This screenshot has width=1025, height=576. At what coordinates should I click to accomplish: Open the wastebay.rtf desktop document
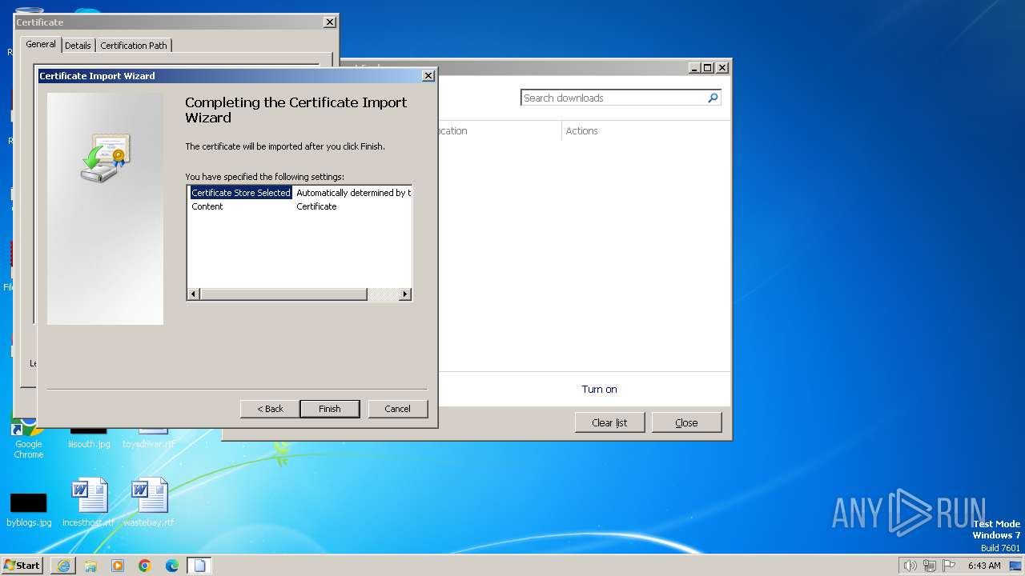click(x=149, y=502)
